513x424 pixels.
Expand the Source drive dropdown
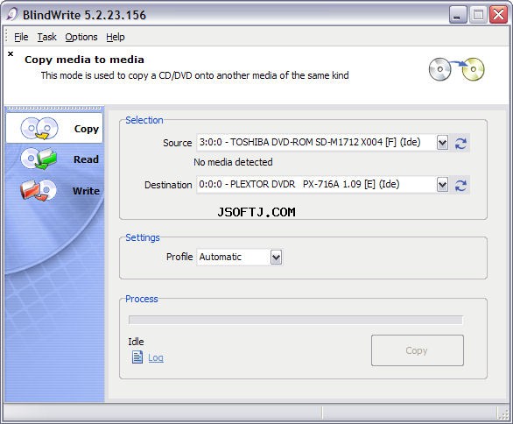442,143
